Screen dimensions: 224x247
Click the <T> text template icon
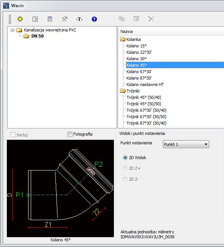pyautogui.click(x=79, y=19)
